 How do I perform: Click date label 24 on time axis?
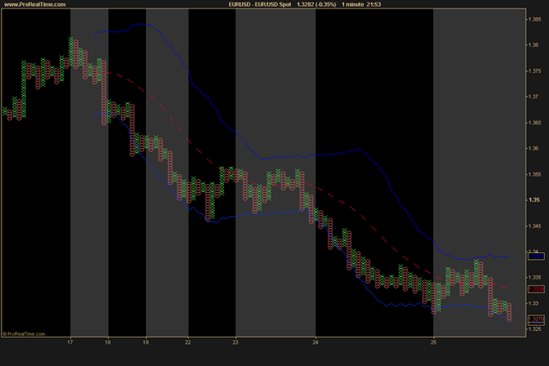coord(316,342)
